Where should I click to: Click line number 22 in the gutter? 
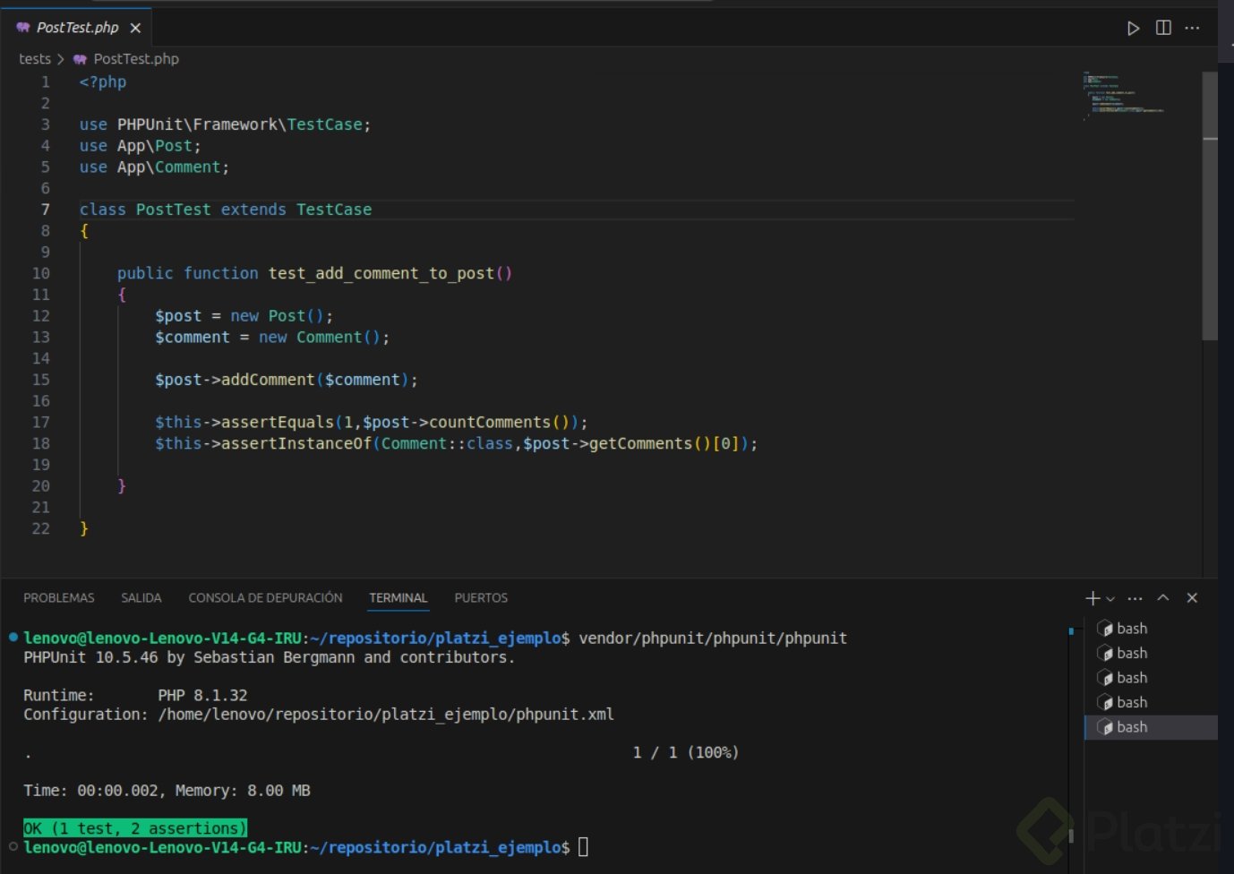(x=41, y=529)
